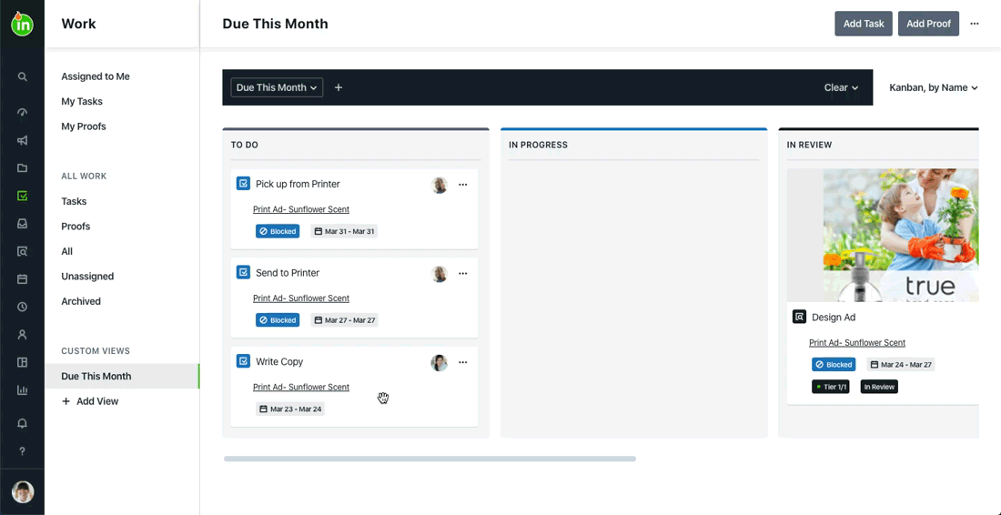Go to Assigned to Me
The height and width of the screenshot is (515, 1001).
(96, 76)
